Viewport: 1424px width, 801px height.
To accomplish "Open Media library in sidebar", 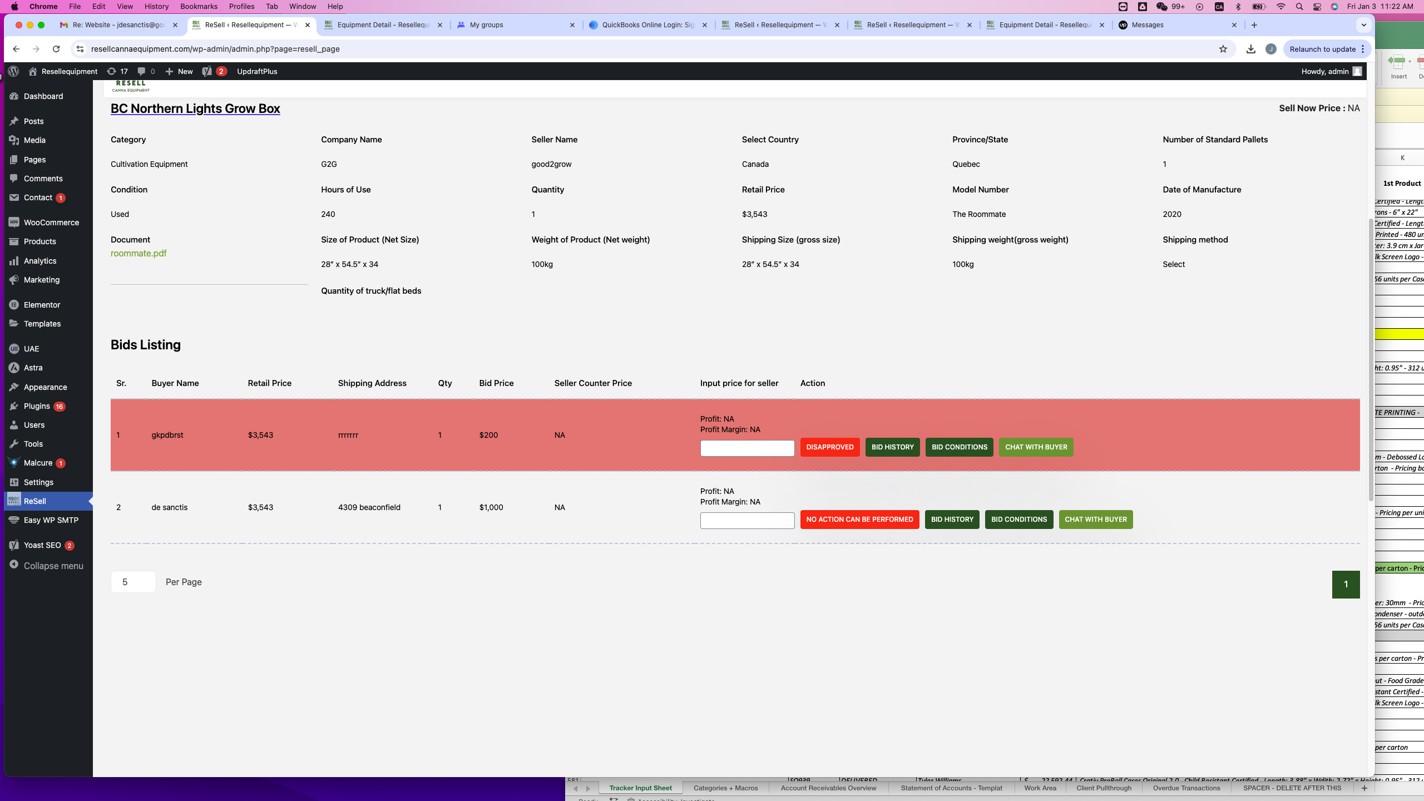I will point(34,140).
